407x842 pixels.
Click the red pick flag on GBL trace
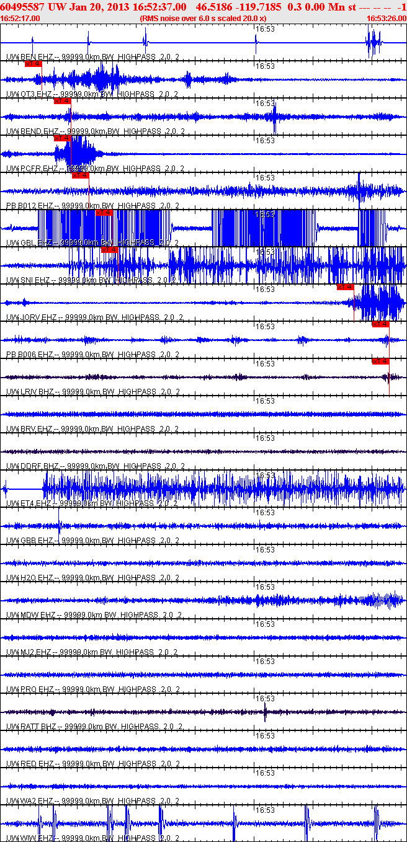click(x=104, y=212)
